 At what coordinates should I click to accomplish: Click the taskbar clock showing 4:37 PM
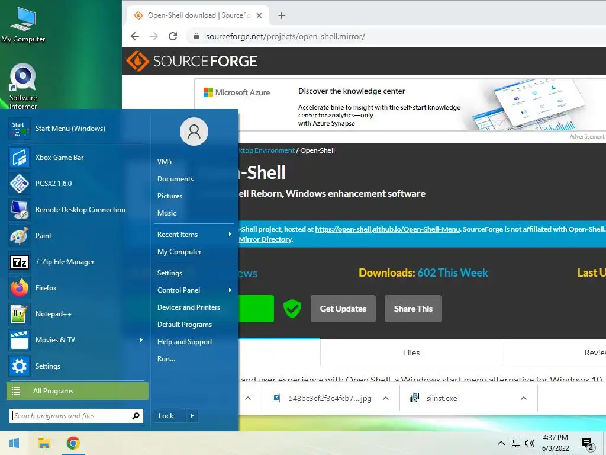point(555,443)
